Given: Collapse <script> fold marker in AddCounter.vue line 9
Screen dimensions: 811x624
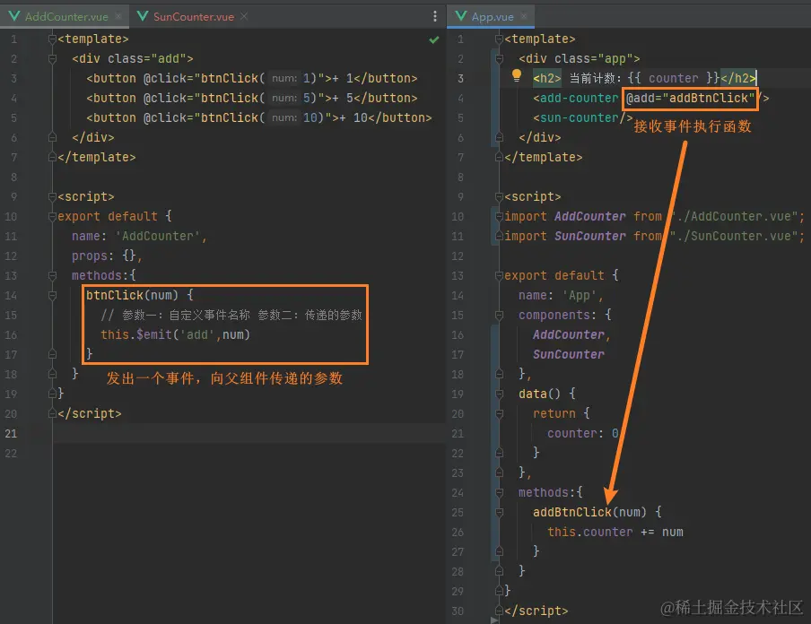Looking at the screenshot, I should pyautogui.click(x=52, y=197).
